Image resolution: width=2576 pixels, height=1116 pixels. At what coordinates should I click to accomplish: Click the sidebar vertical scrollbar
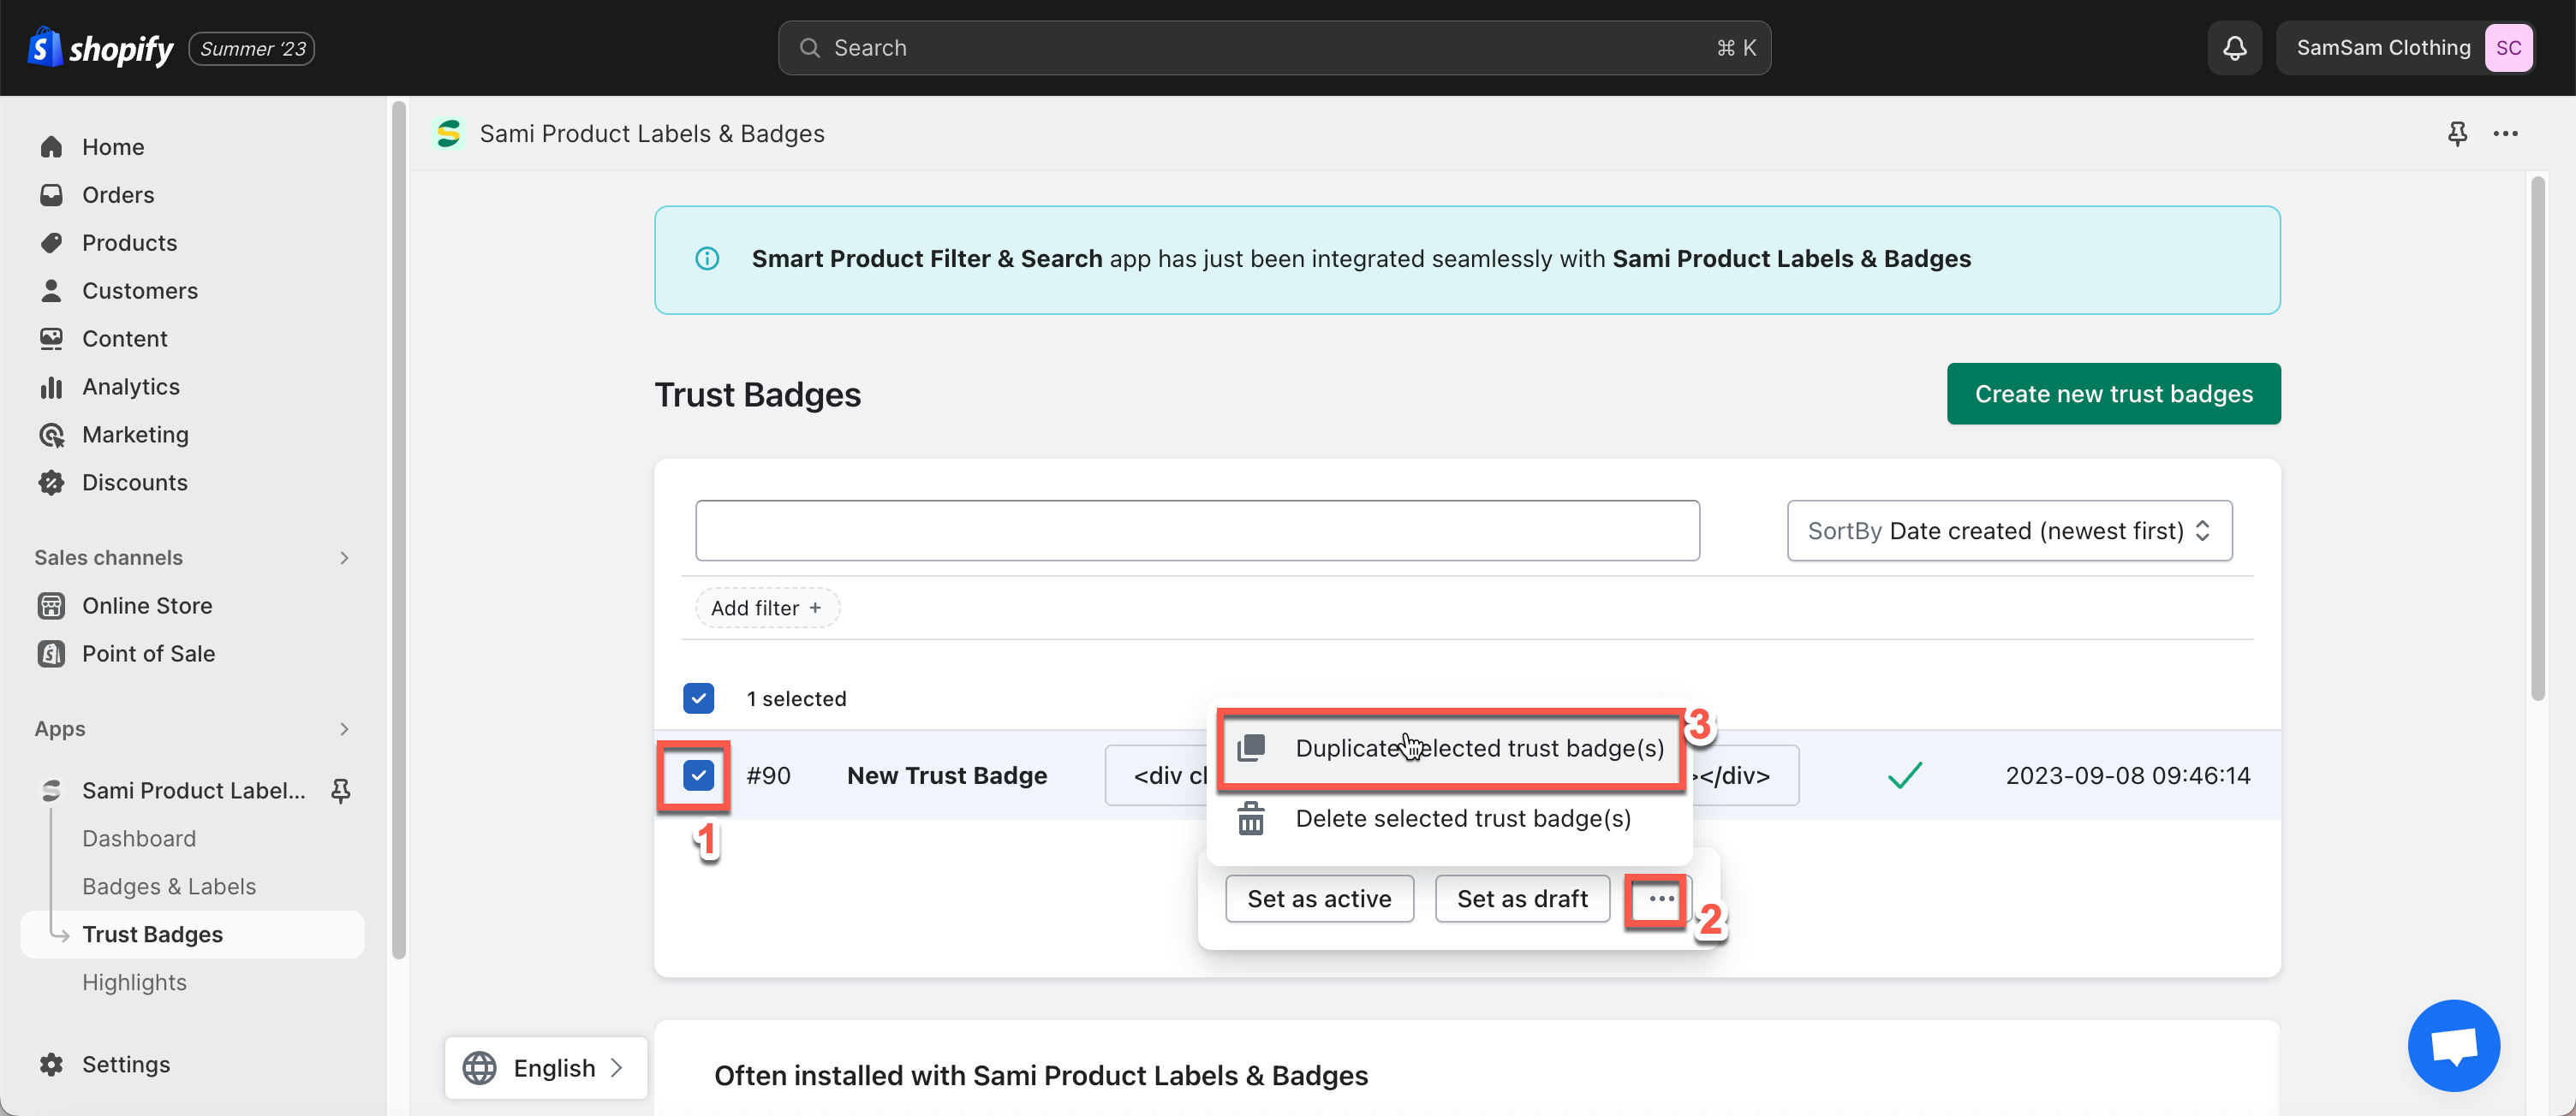(398, 530)
